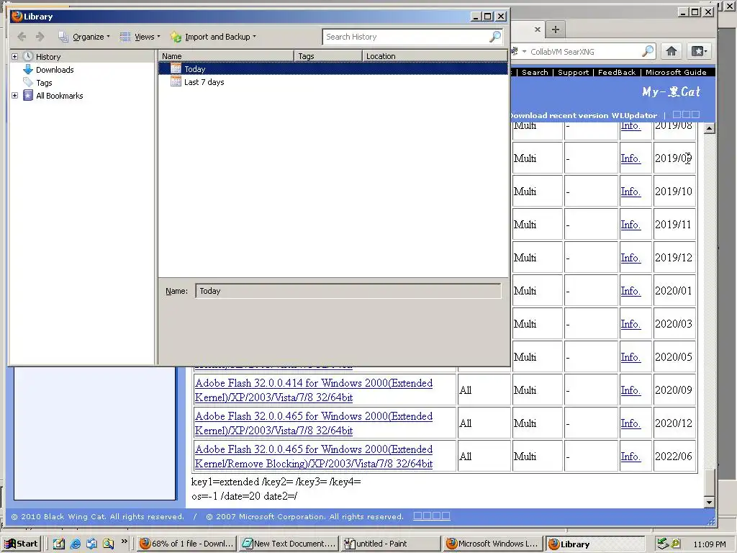Open the search engine dropdown arrow

[524, 52]
